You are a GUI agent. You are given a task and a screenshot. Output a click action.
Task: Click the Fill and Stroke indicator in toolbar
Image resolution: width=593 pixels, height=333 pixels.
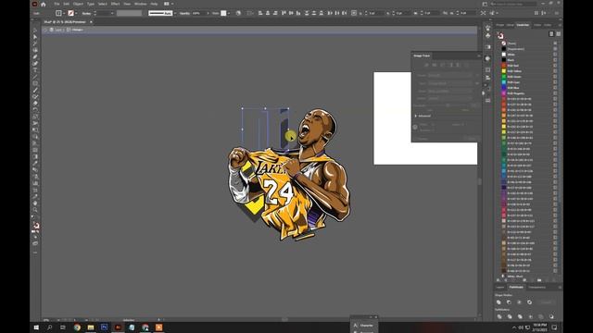36,226
